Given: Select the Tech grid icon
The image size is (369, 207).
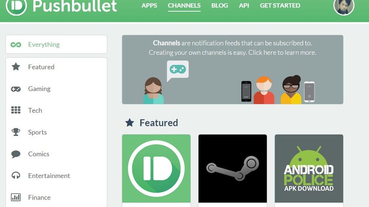Looking at the screenshot, I should pos(16,110).
